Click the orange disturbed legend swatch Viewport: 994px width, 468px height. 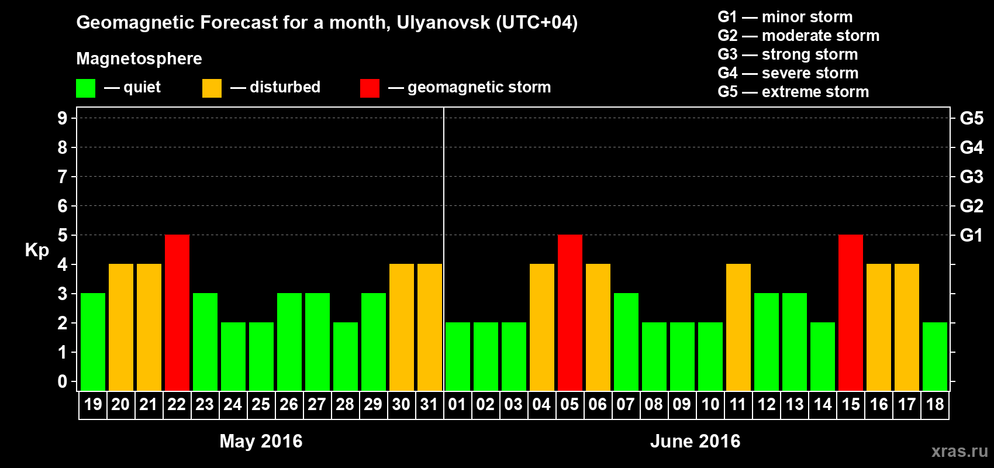point(212,88)
